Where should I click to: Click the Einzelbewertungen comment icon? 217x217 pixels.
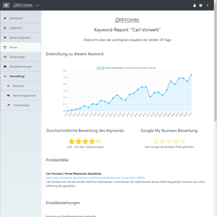coord(5,66)
